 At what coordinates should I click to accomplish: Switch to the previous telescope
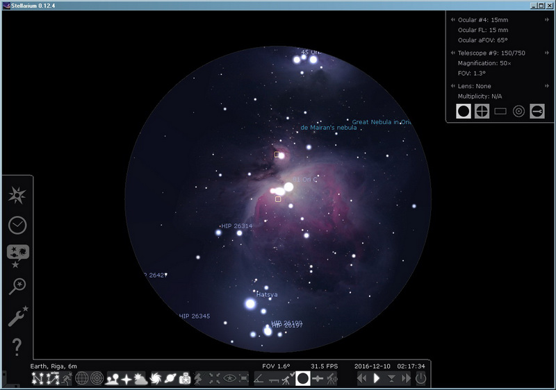point(453,53)
